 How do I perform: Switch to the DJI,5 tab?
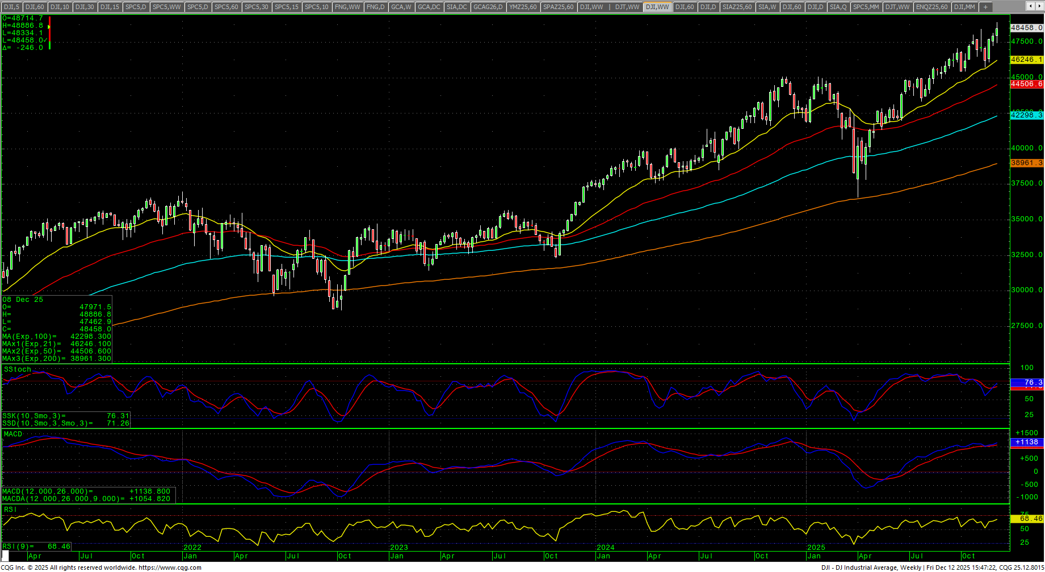11,7
